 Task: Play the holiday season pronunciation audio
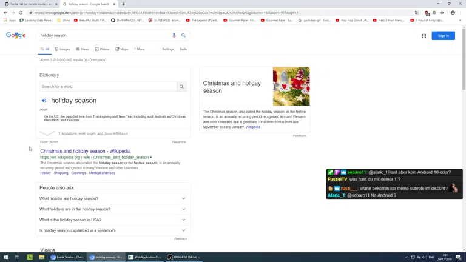pyautogui.click(x=44, y=101)
